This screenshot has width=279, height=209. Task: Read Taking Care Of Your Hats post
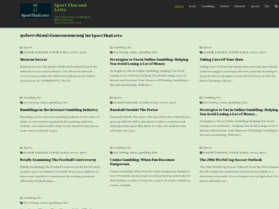[221, 59]
